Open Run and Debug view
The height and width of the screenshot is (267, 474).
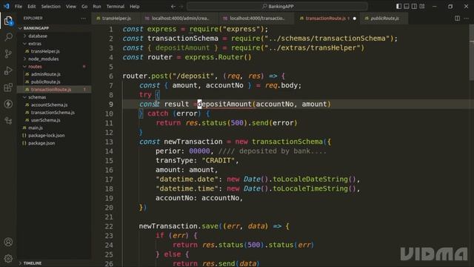pos(8,70)
